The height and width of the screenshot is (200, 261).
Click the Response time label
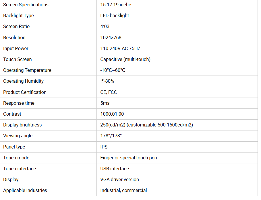coord(19,103)
